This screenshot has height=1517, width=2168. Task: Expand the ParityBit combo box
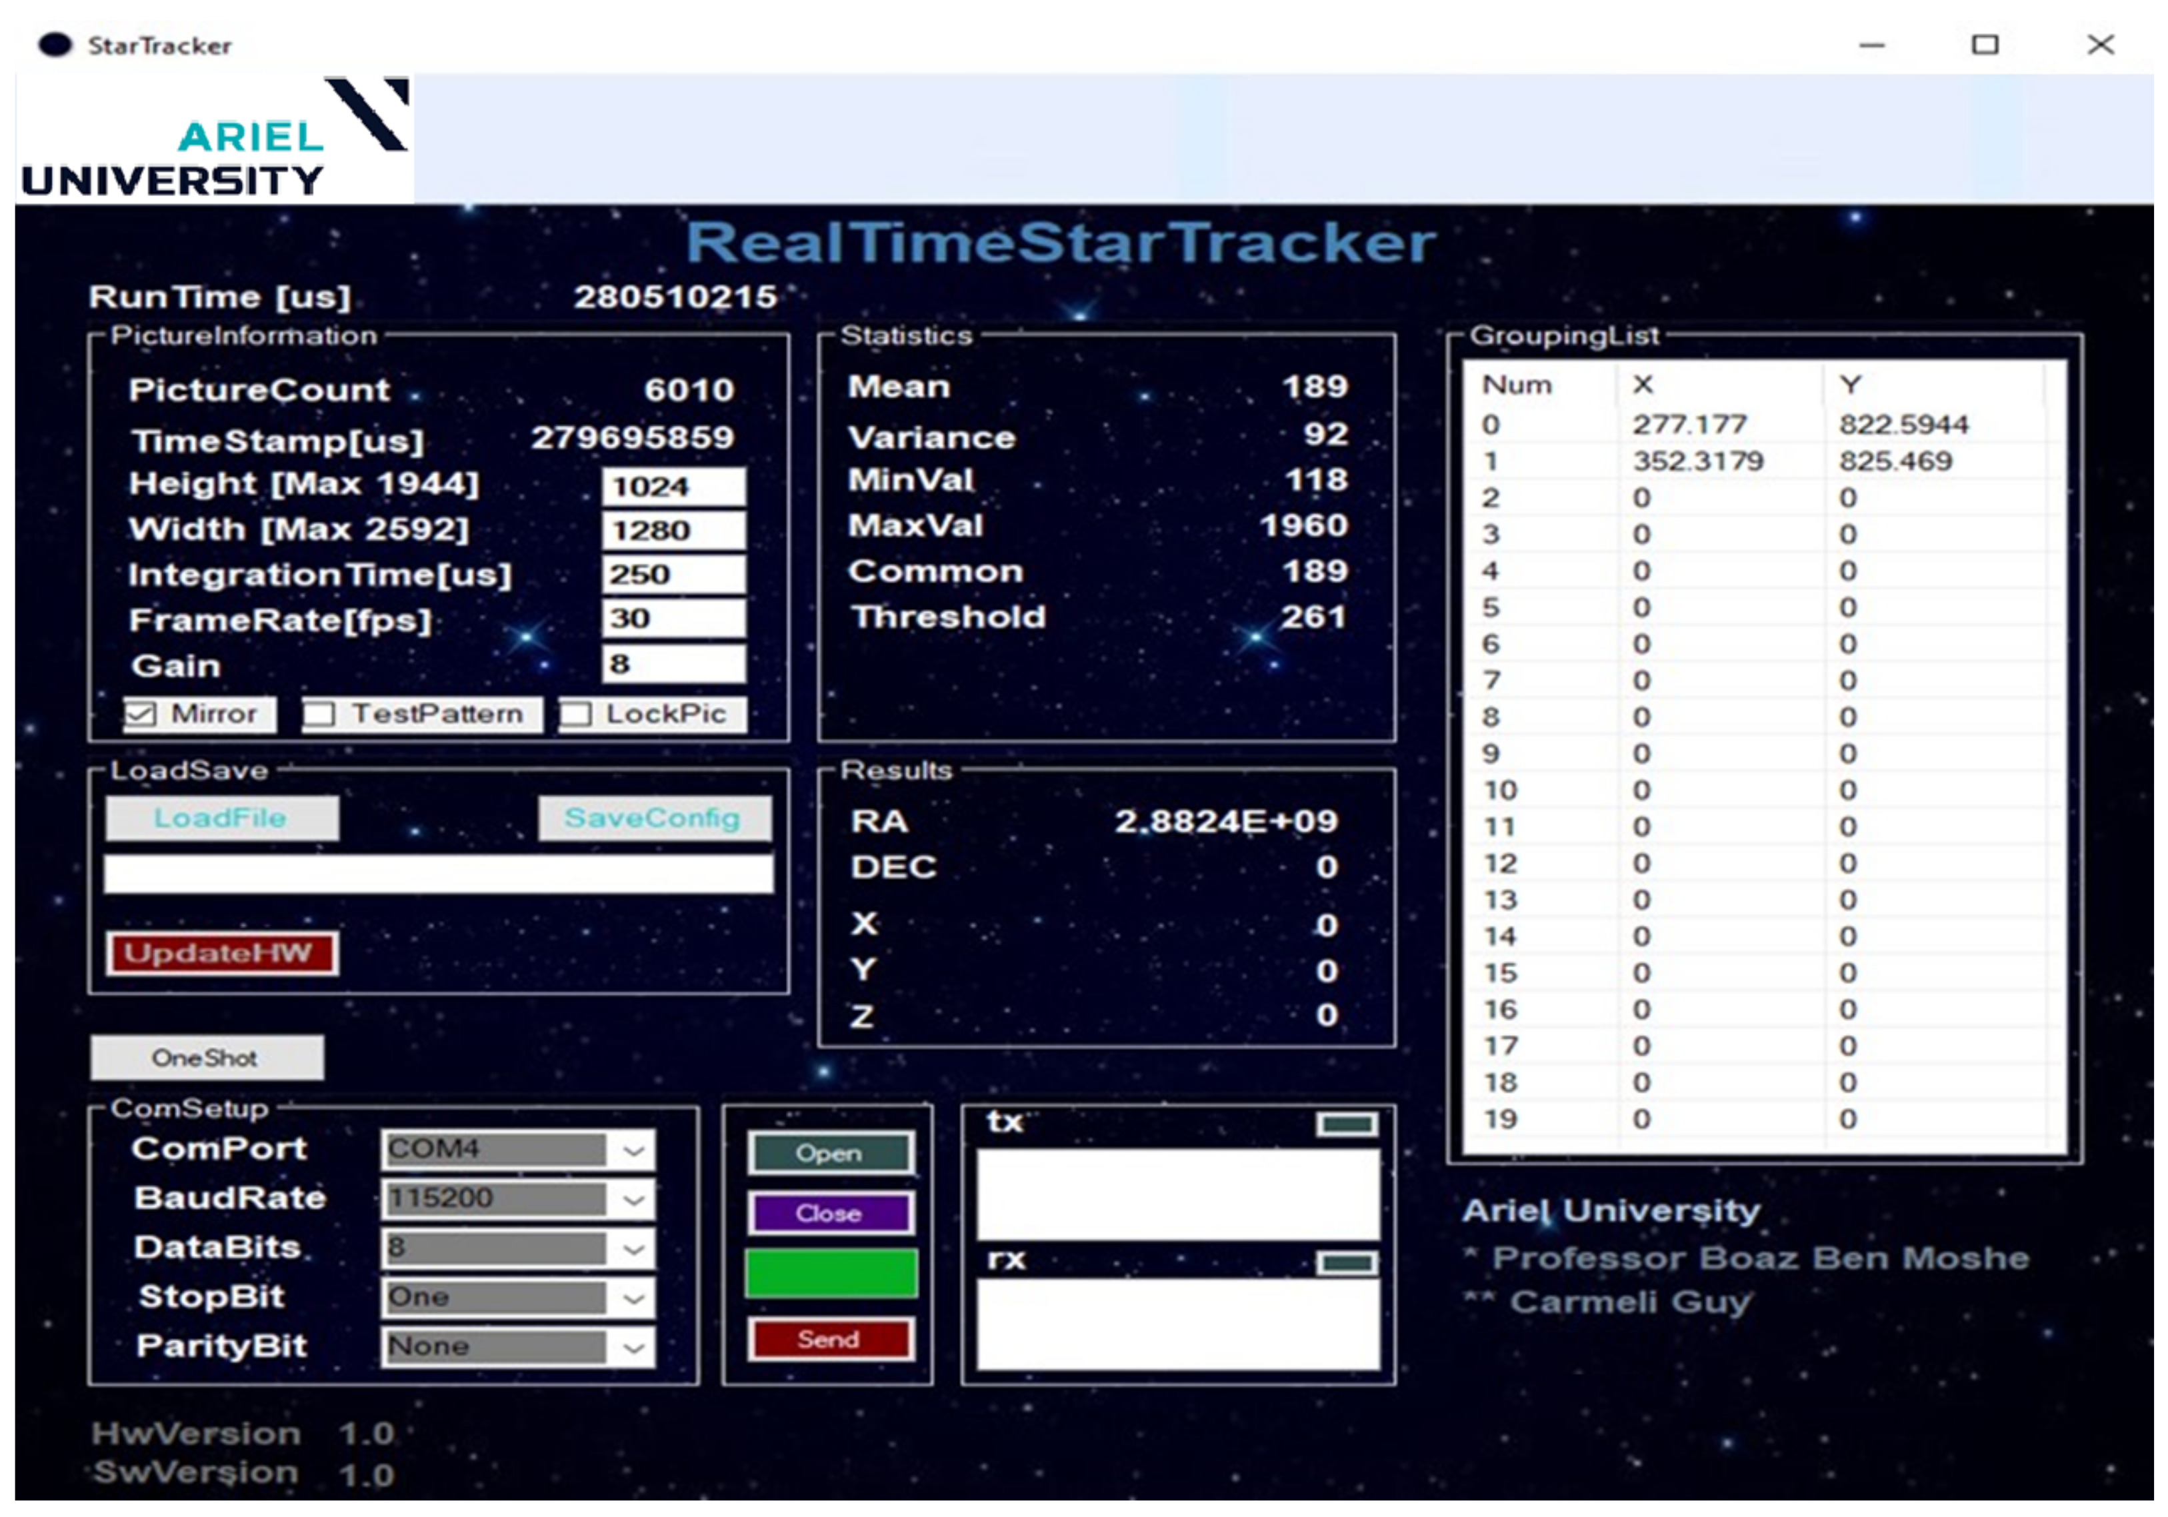pos(633,1347)
